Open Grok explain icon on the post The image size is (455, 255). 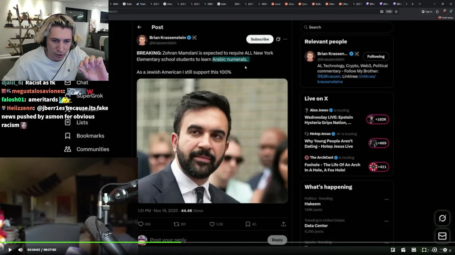pos(278,39)
